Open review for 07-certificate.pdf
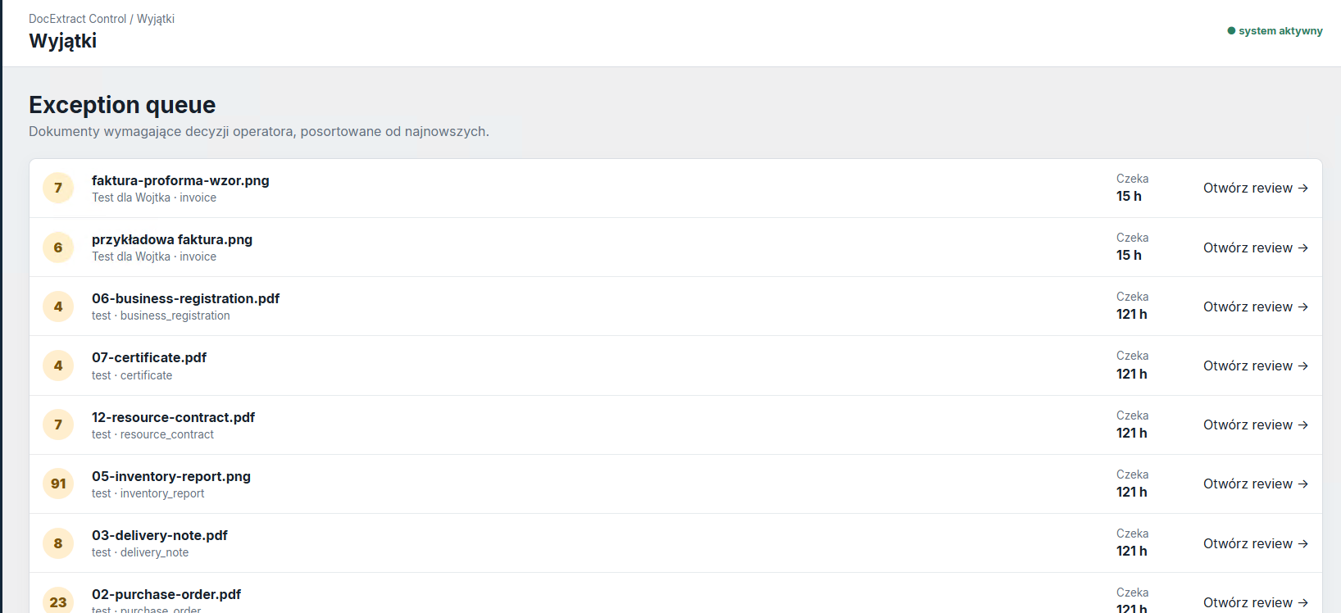The width and height of the screenshot is (1341, 613). tap(1256, 366)
